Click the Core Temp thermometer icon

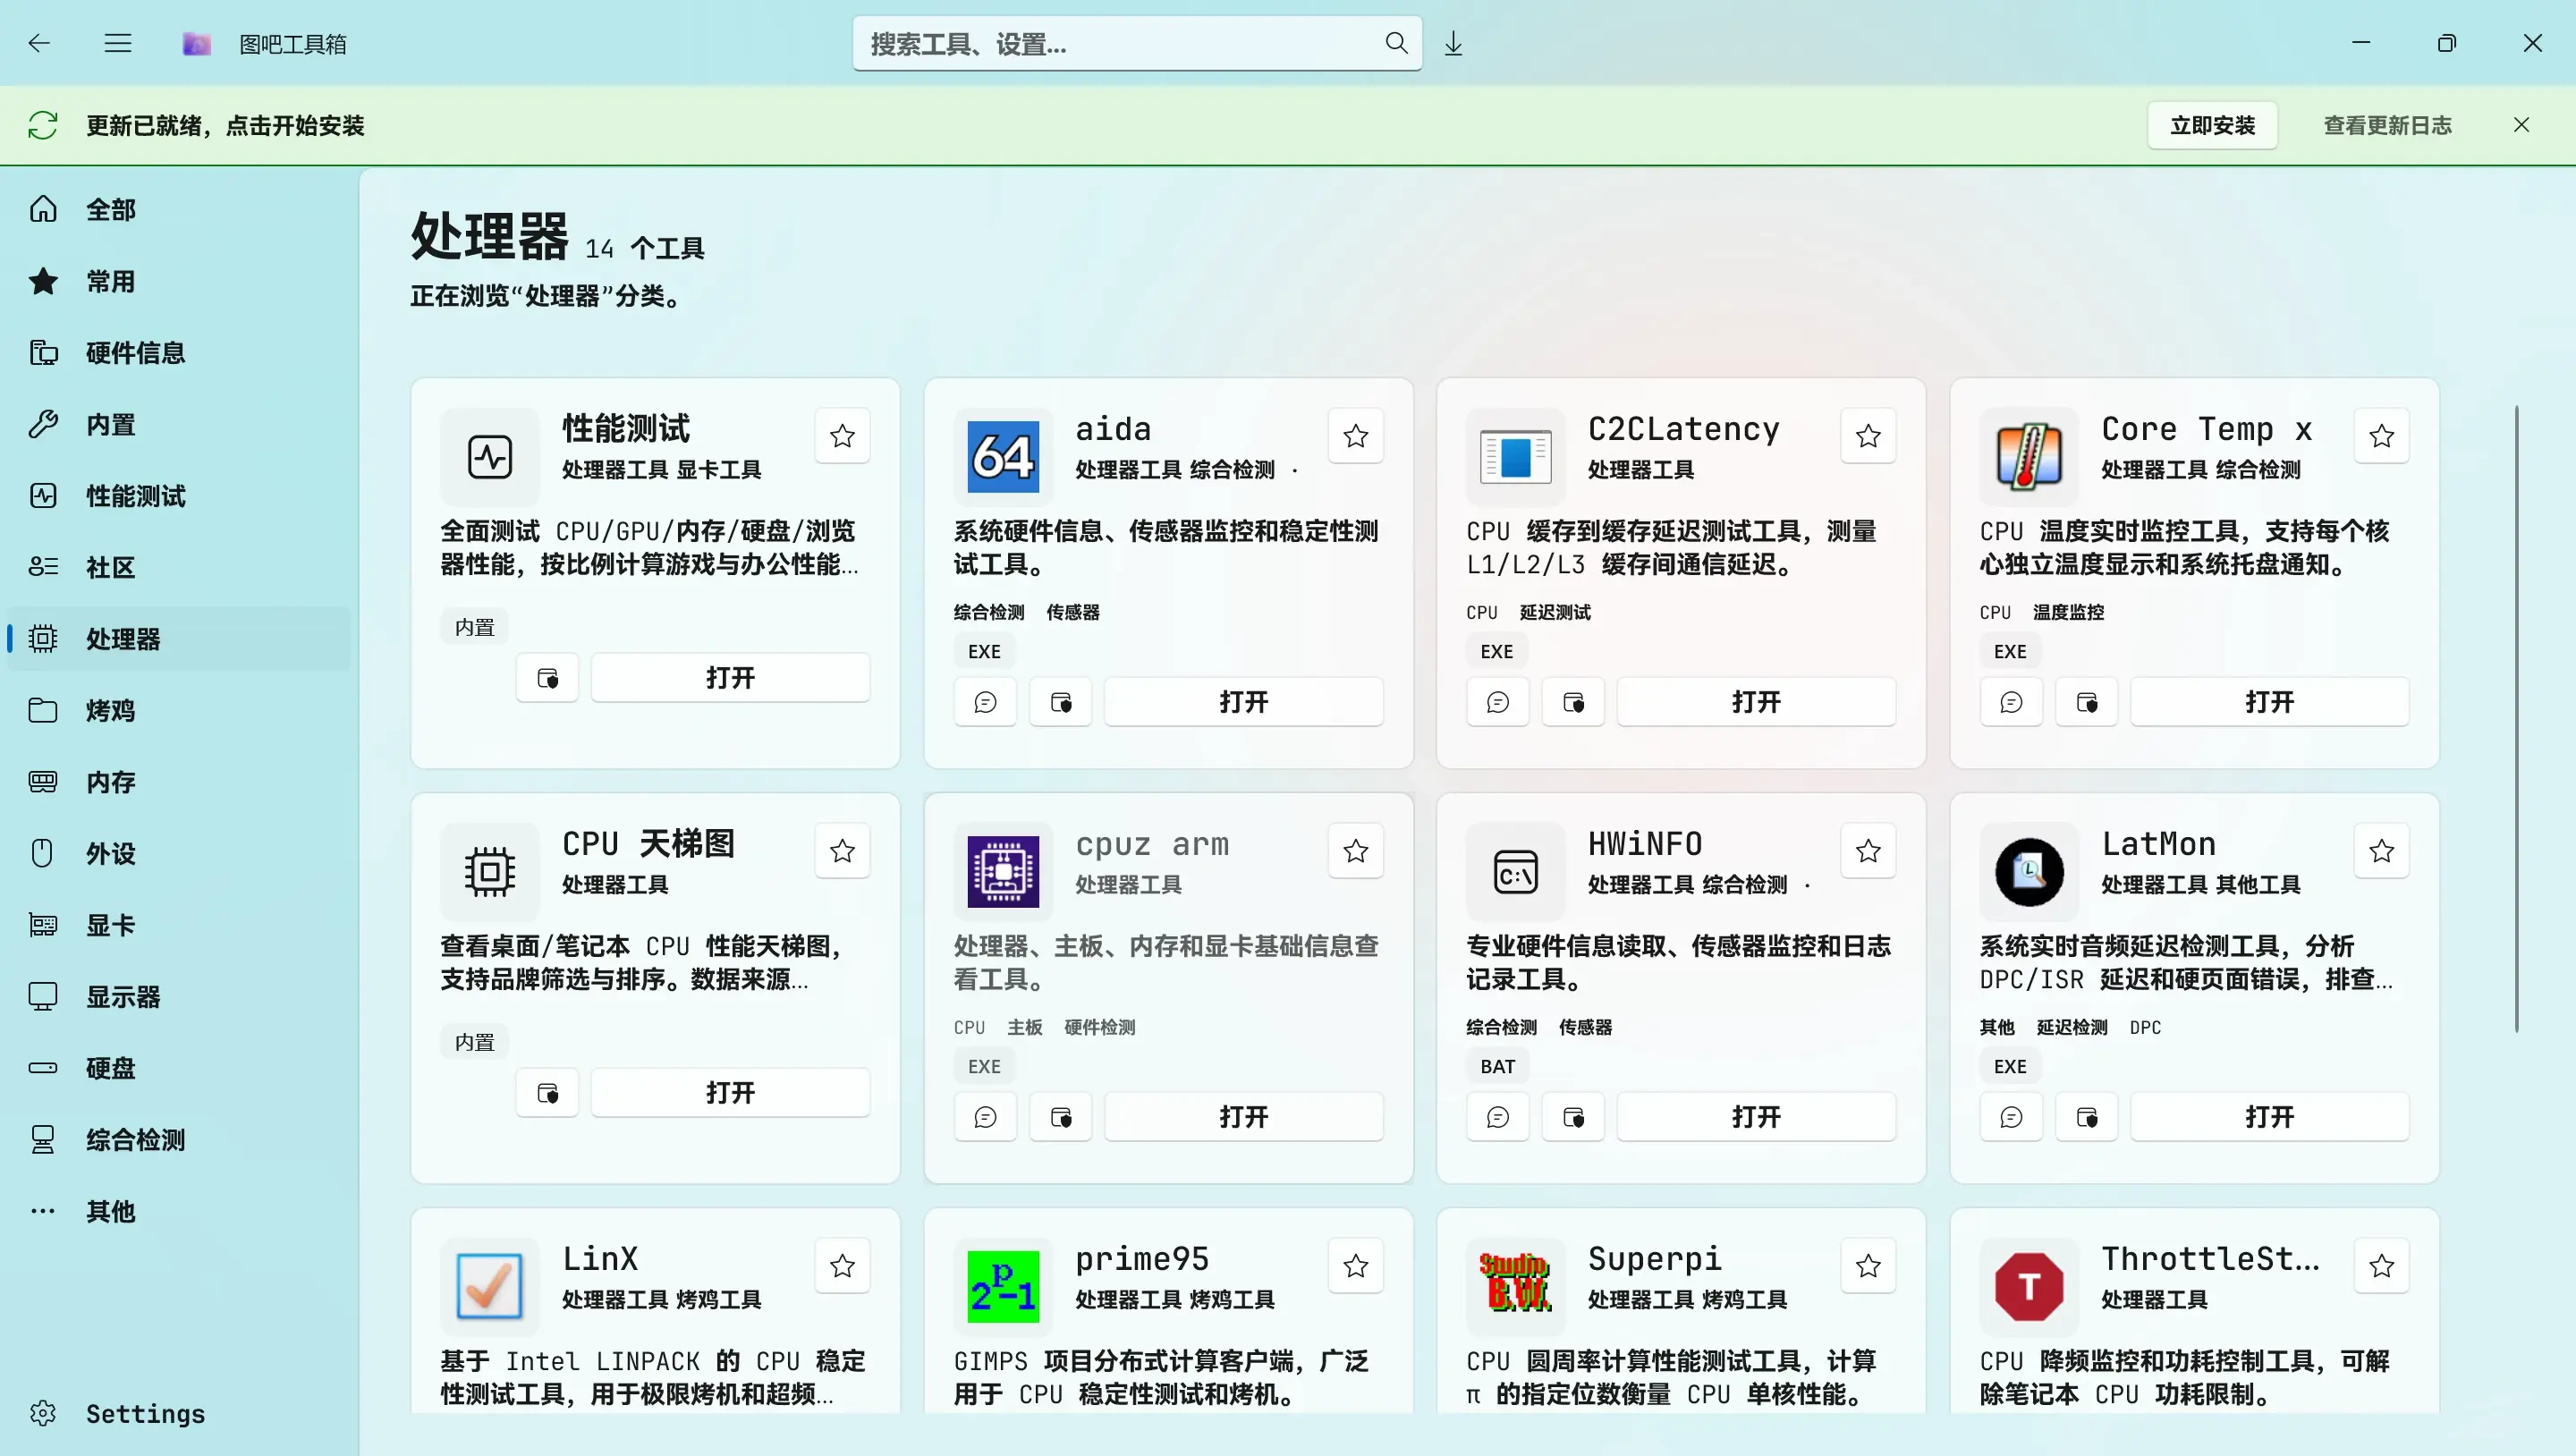point(2029,457)
